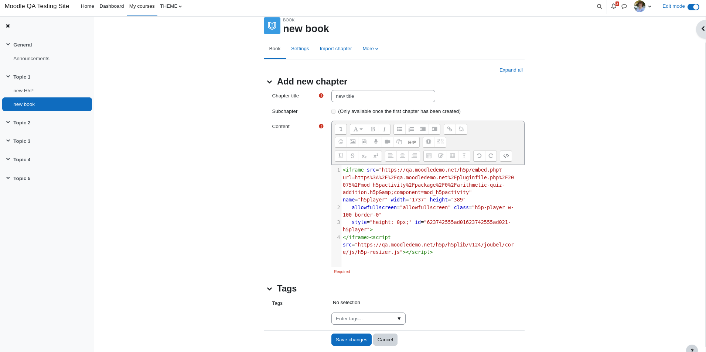This screenshot has width=706, height=352.
Task: Collapse the editor toolbar with the toggle arrow
Action: click(x=341, y=129)
